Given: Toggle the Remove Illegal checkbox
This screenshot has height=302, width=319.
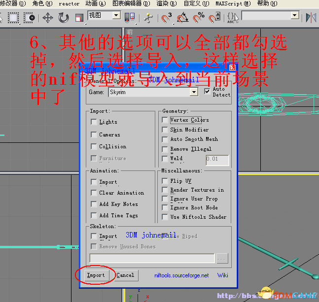Looking at the screenshot, I should tap(165, 149).
